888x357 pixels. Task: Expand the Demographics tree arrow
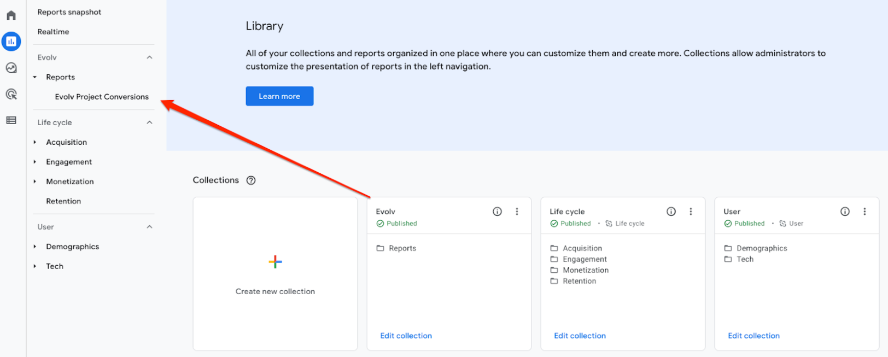coord(34,247)
